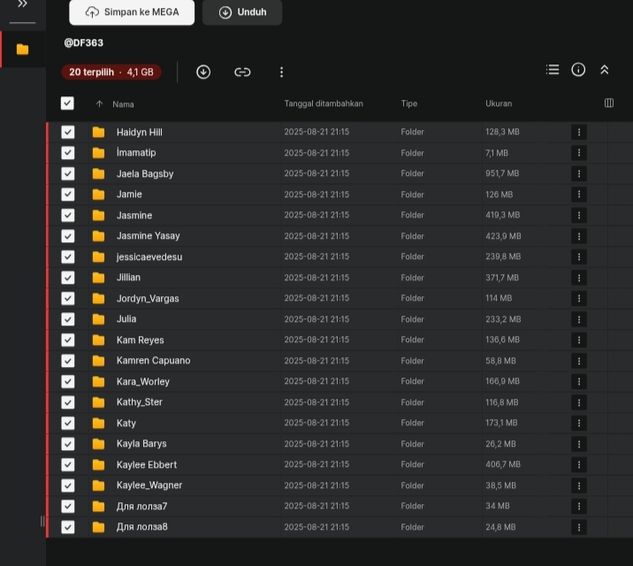Click the Unduh download button
This screenshot has width=633, height=566.
pos(242,12)
